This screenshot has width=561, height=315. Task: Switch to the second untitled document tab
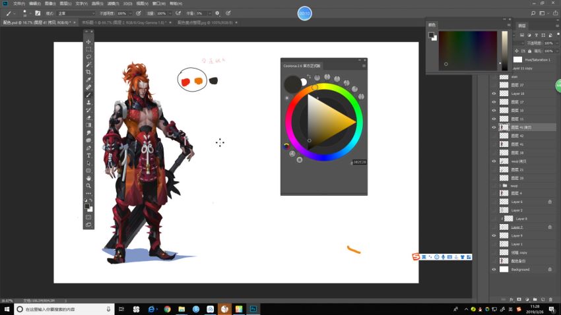pos(124,22)
